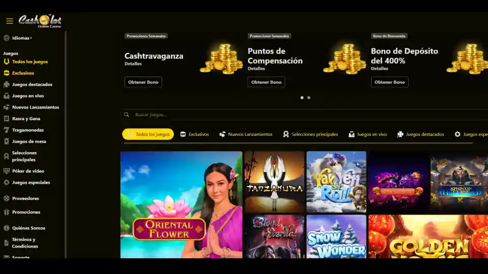488x274 pixels.
Task: Click the Promociones gift icon
Action: coord(7,212)
